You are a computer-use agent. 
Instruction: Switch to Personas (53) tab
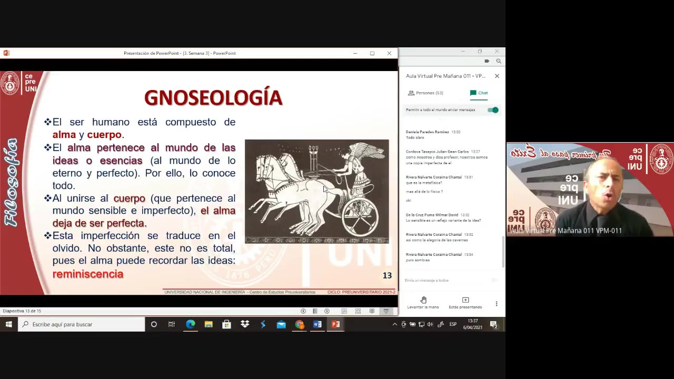[x=425, y=93]
